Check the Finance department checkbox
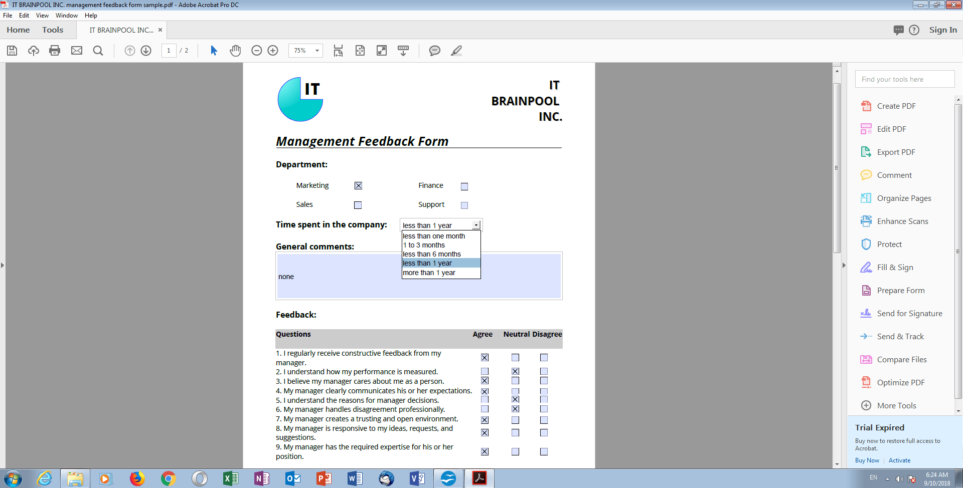 click(464, 186)
